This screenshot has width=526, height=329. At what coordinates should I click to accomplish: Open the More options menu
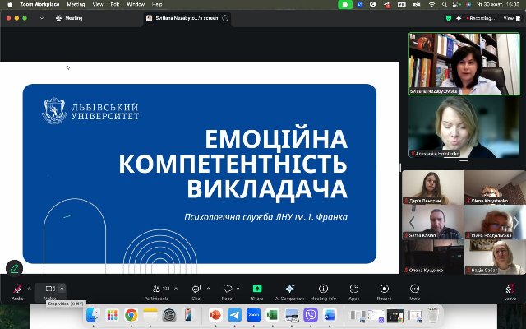[x=414, y=290]
